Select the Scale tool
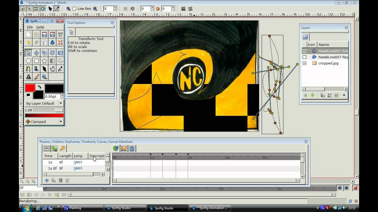This screenshot has width=378, height=212. (x=44, y=53)
